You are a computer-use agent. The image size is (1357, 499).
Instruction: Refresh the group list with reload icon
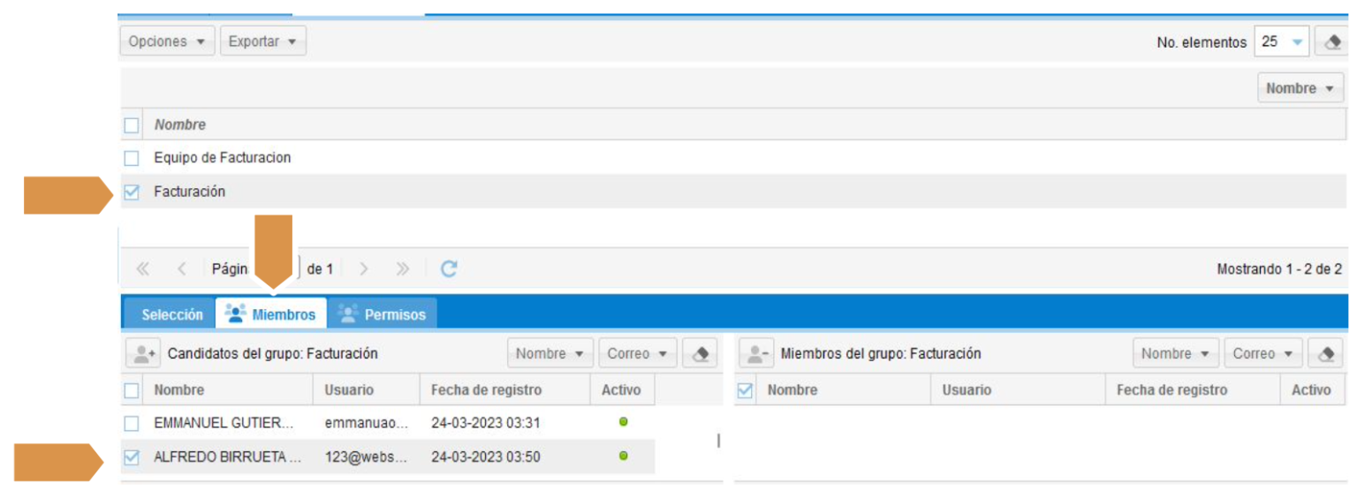tap(449, 269)
